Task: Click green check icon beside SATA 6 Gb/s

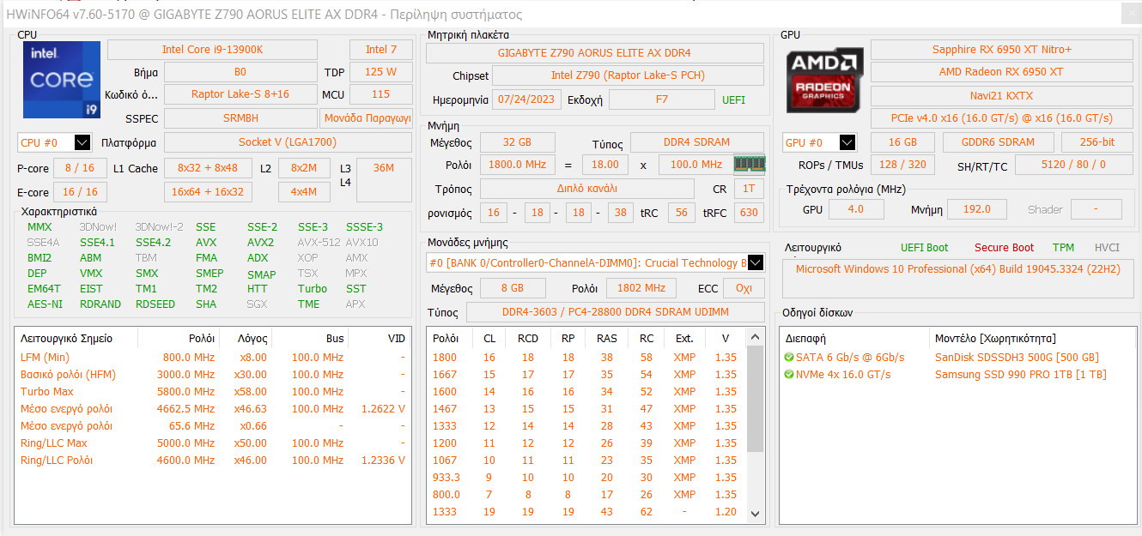Action: click(x=788, y=358)
